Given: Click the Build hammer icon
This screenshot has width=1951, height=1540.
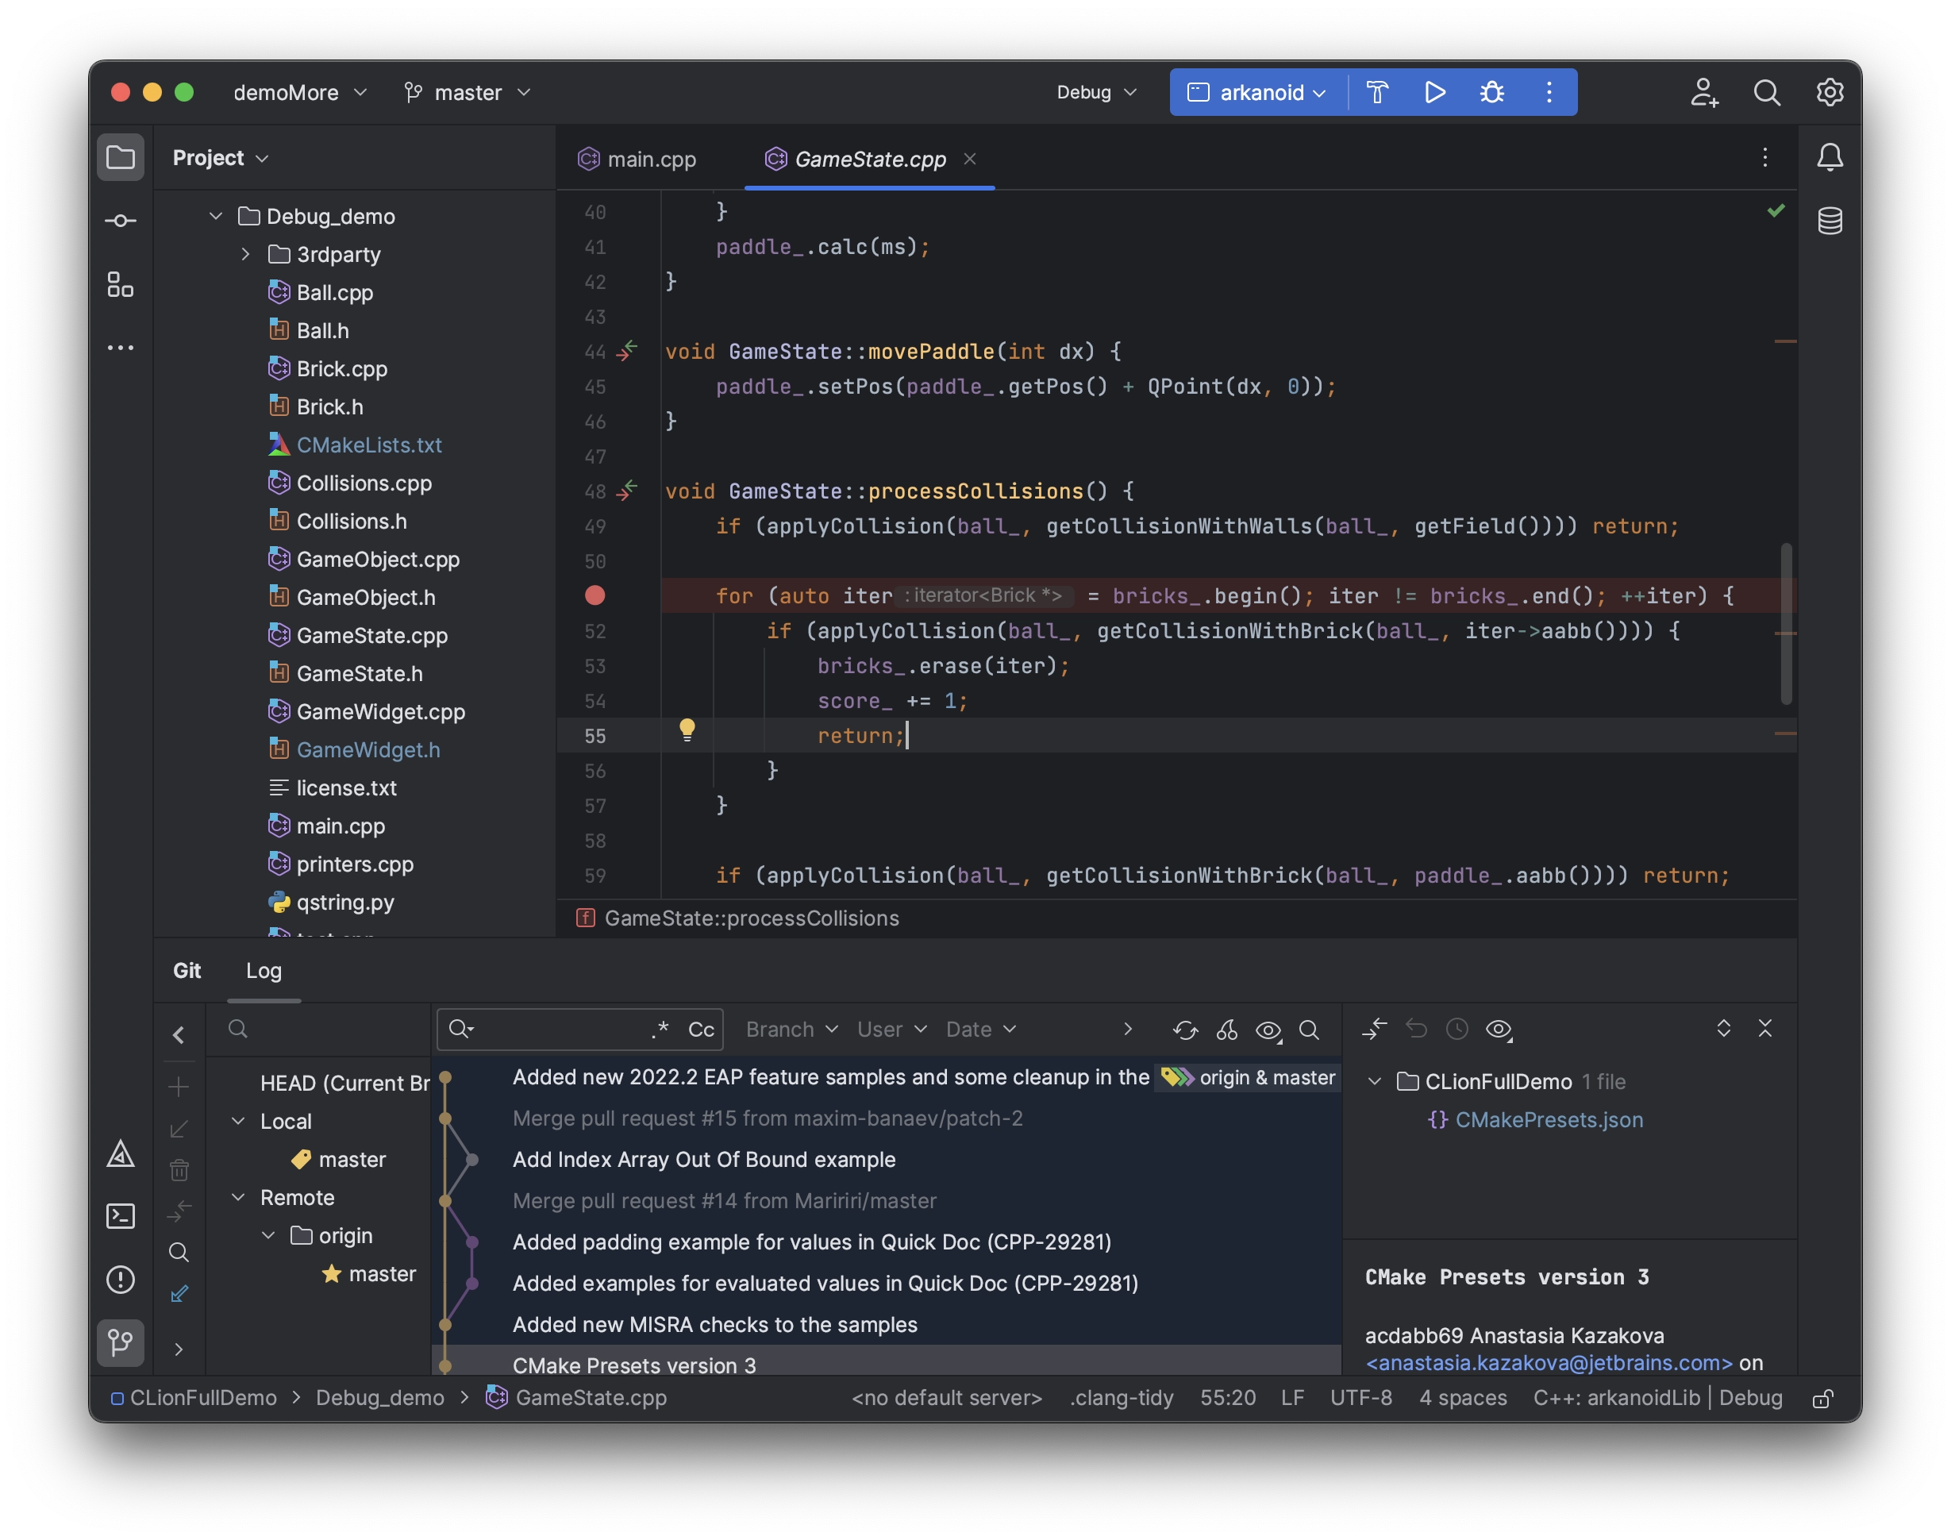Looking at the screenshot, I should (x=1376, y=90).
